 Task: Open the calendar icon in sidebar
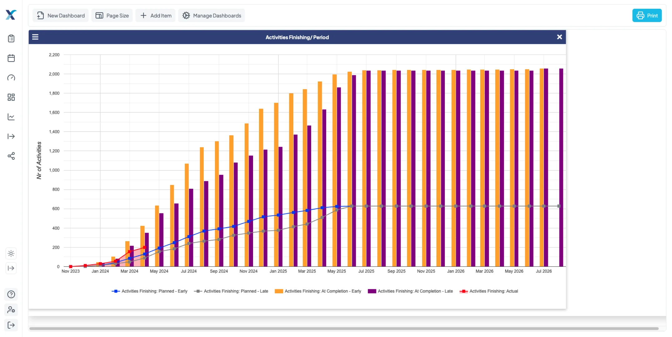(11, 58)
